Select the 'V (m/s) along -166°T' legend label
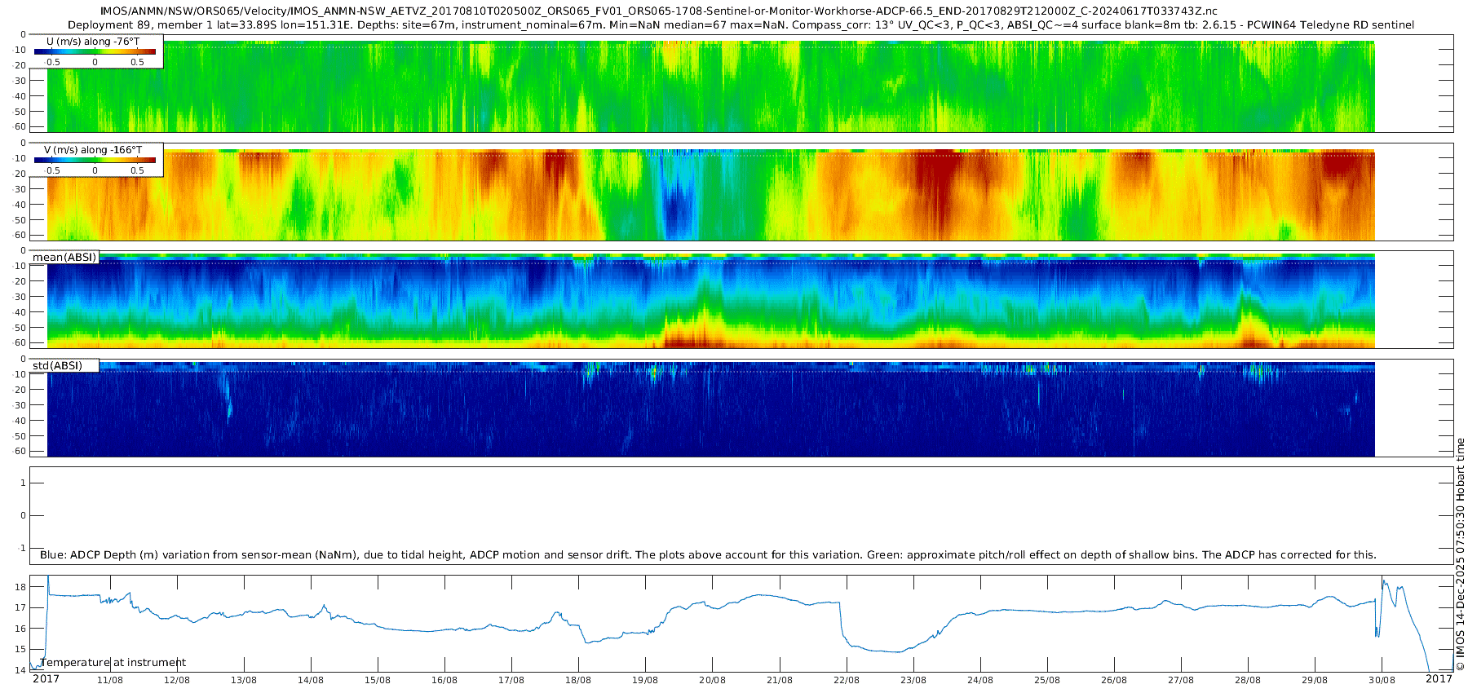Screen dimensions: 1468x693 [x=93, y=149]
